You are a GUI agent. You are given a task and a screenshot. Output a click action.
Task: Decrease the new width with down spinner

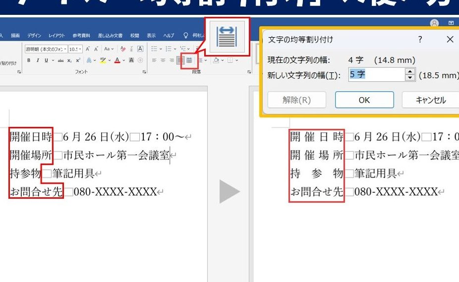click(x=410, y=78)
